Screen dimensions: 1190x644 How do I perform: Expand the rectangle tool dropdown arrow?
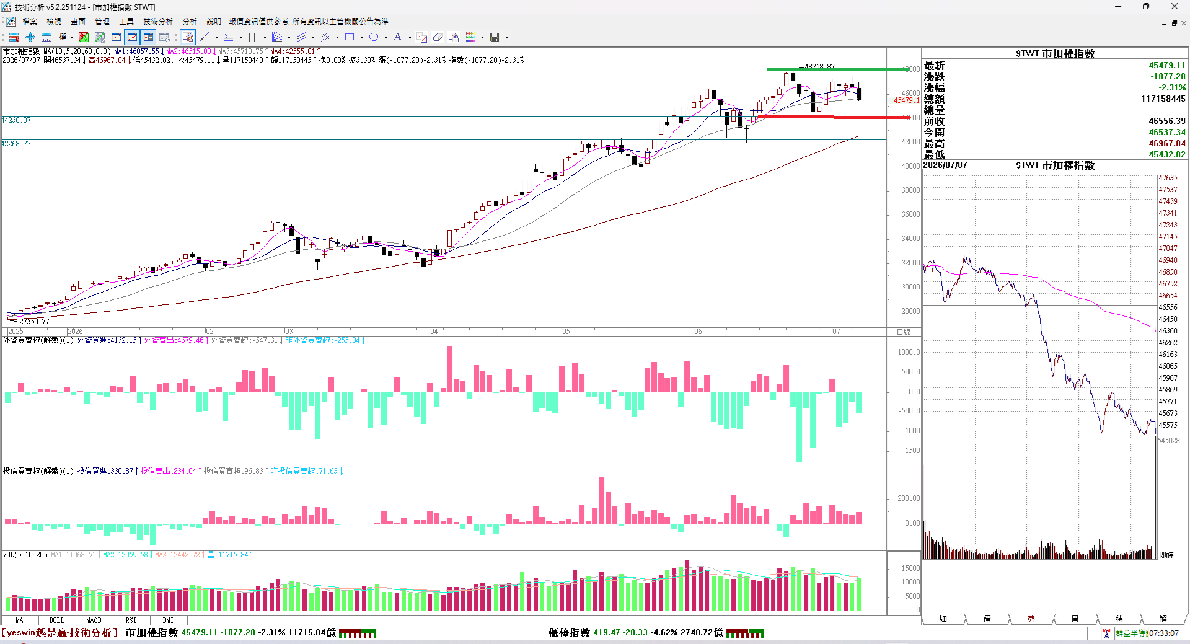[x=361, y=37]
